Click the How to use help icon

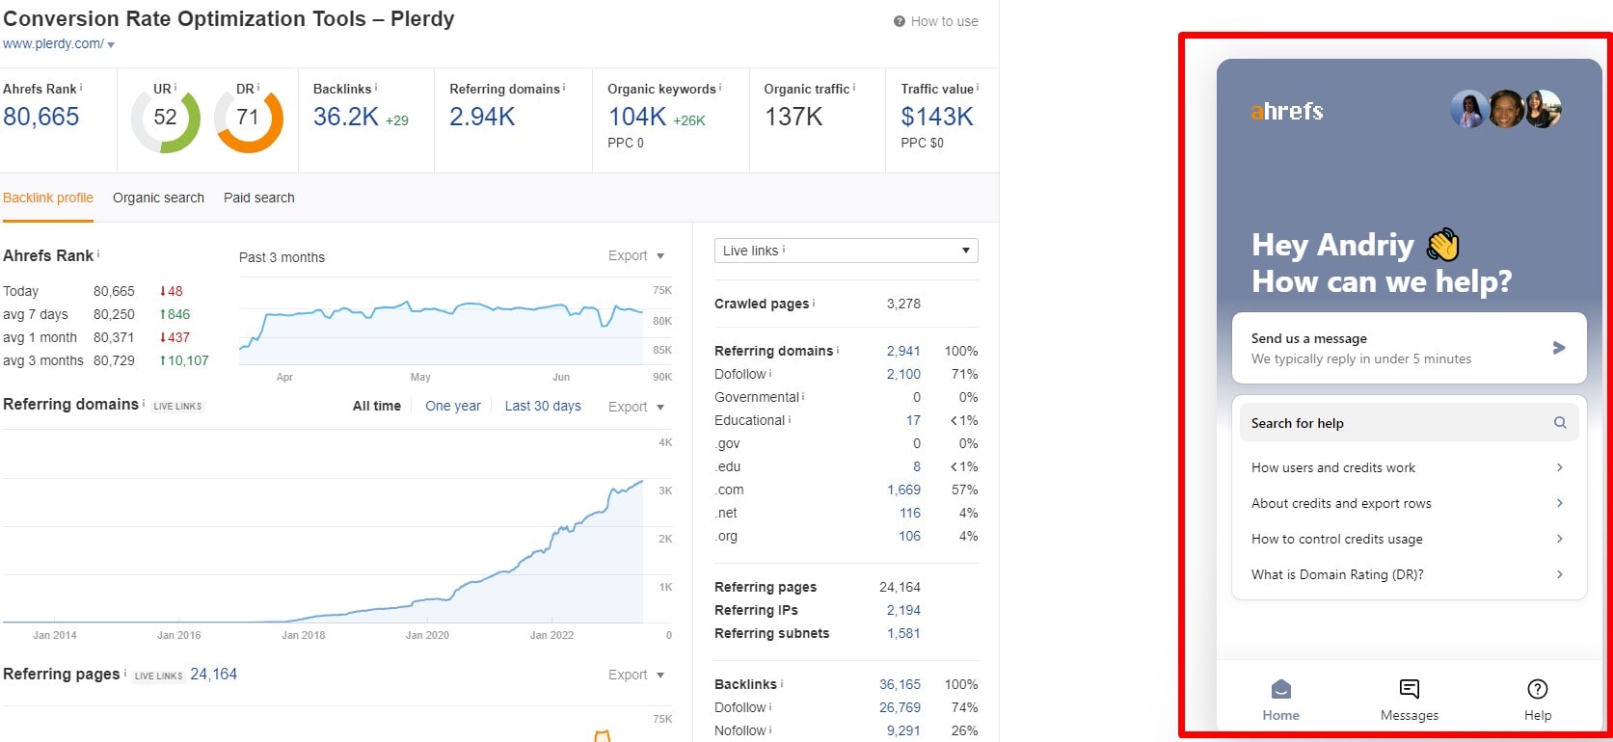900,21
